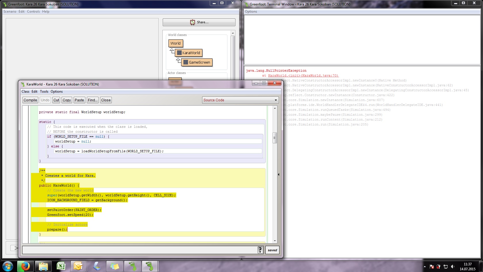Click the KaraWorld.java:70 stack trace link
The height and width of the screenshot is (272, 483).
[x=303, y=75]
